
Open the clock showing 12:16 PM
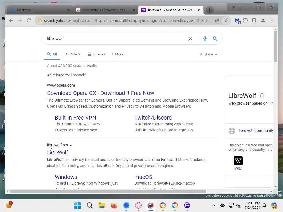click(x=253, y=205)
